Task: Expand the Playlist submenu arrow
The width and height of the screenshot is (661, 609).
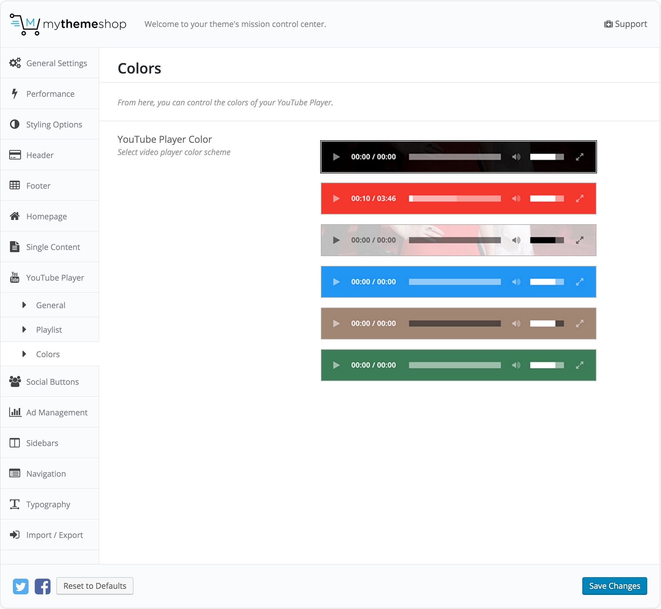Action: (x=24, y=330)
